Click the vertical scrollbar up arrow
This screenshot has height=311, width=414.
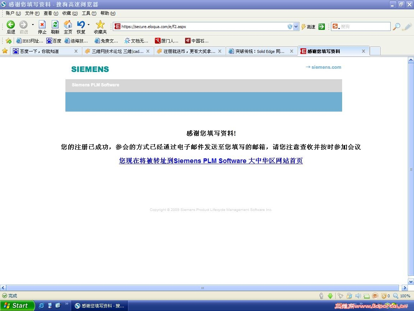point(411,60)
